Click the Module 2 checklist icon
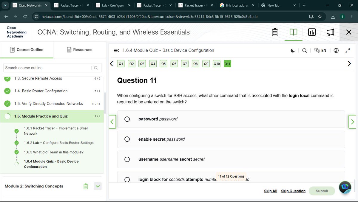Screen dimensions: 358x202 click(86, 186)
